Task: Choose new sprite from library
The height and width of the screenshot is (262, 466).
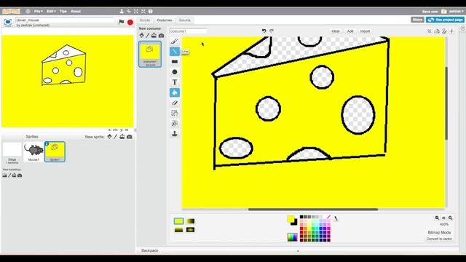Action: tap(109, 137)
